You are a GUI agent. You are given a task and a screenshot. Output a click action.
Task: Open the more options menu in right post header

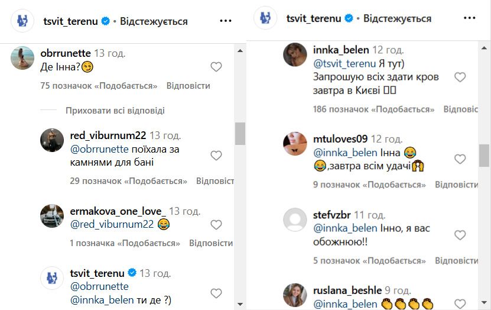[x=469, y=18]
